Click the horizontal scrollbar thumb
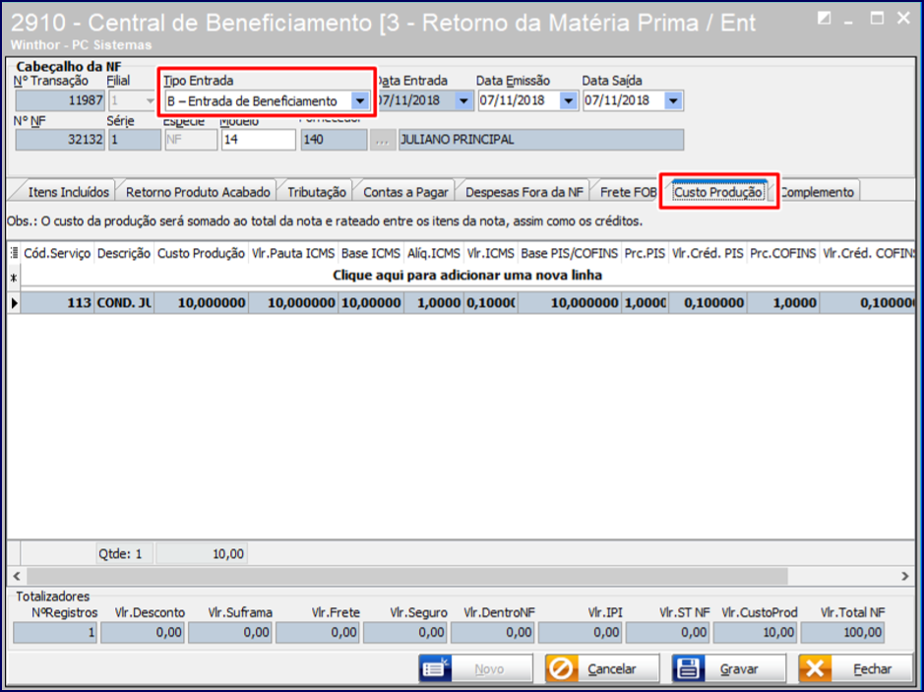Screen dimensions: 924x692 tap(407, 576)
